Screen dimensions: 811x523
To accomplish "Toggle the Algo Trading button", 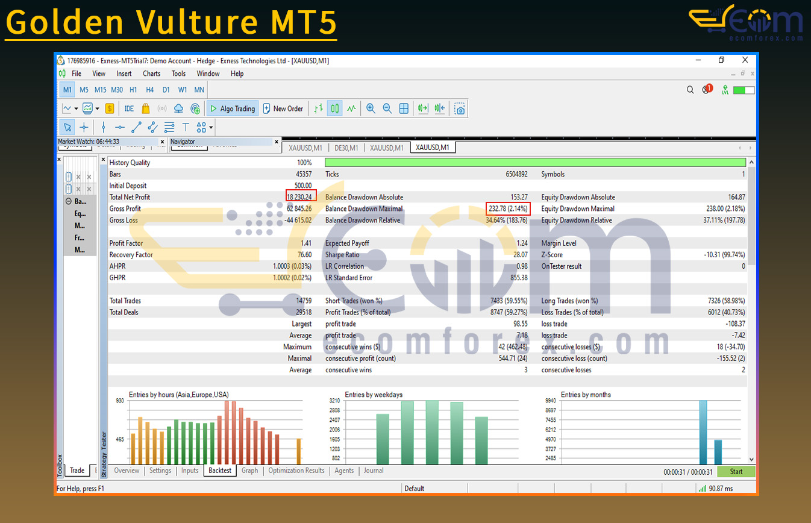I will 233,108.
